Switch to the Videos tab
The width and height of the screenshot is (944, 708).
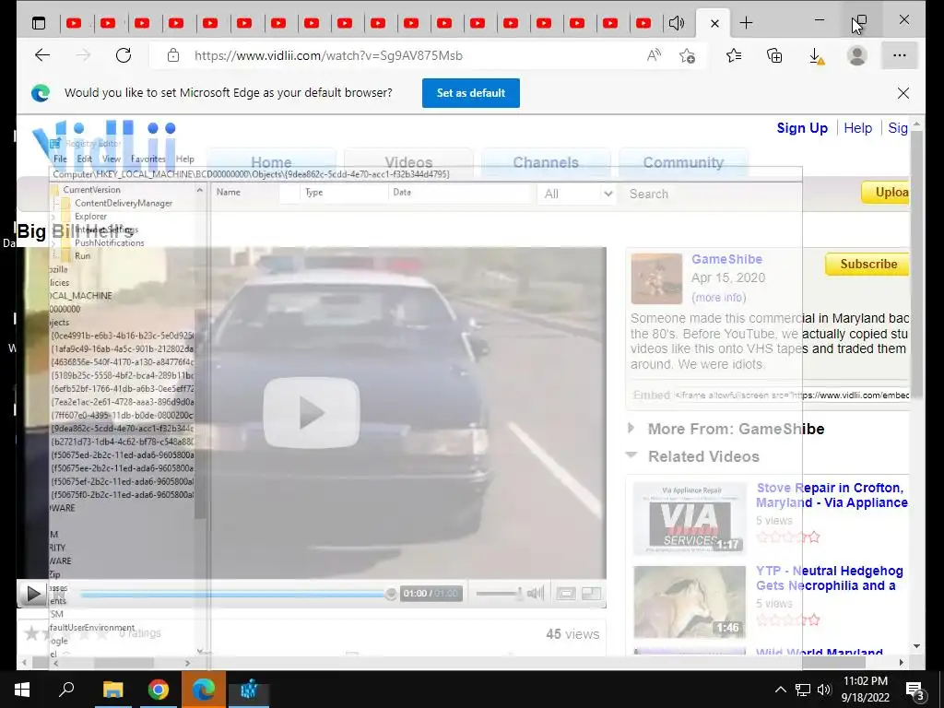(408, 162)
